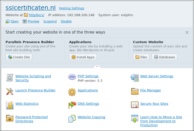Click the Learn How to Move a Site upload icon
The height and width of the screenshot is (131, 194).
[135, 119]
